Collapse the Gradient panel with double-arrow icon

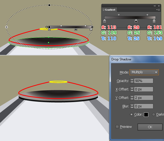tap(155, 6)
